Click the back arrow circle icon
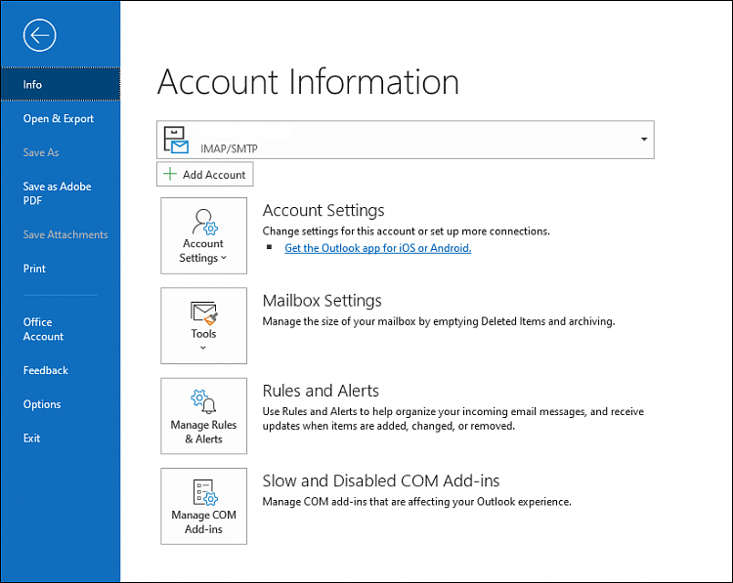The height and width of the screenshot is (583, 733). (x=40, y=35)
